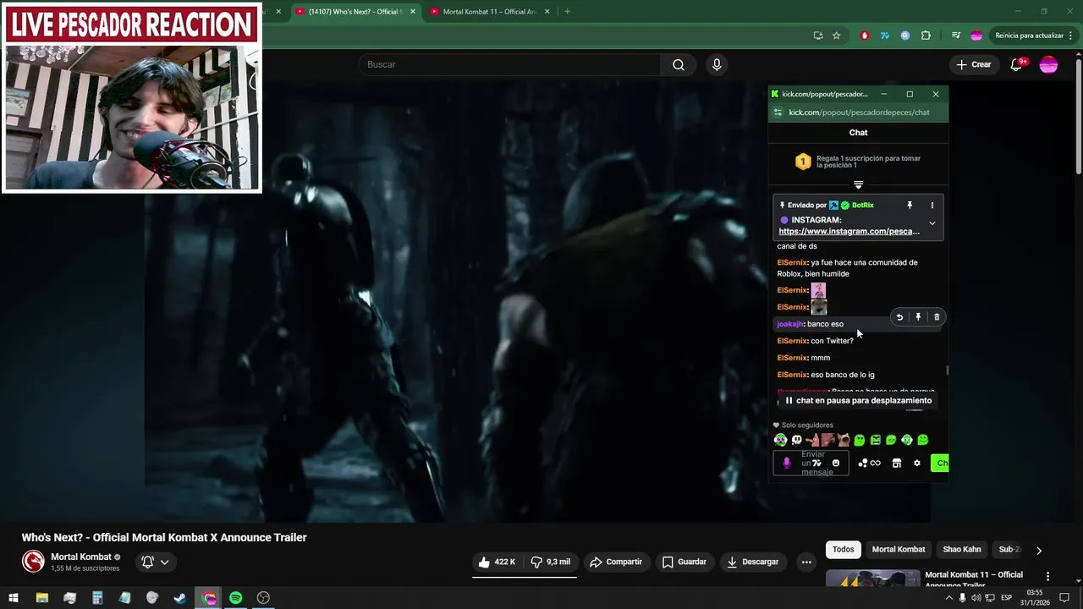Viewport: 1083px width, 609px height.
Task: Like the video showing 422 K
Action: [x=496, y=562]
